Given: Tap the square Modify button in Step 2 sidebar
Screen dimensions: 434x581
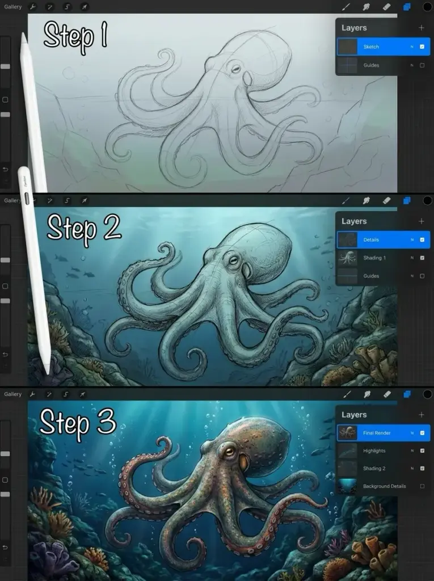Looking at the screenshot, I should pos(5,286).
